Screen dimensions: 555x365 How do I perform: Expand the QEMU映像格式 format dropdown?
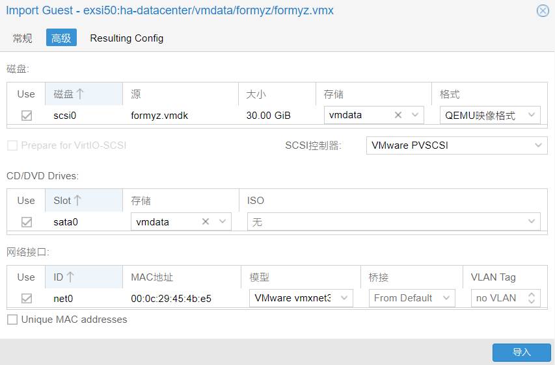(532, 116)
